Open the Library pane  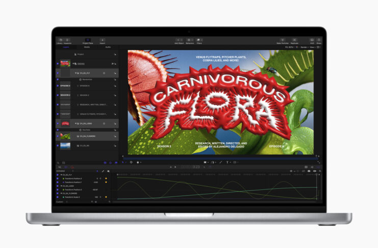coord(60,41)
